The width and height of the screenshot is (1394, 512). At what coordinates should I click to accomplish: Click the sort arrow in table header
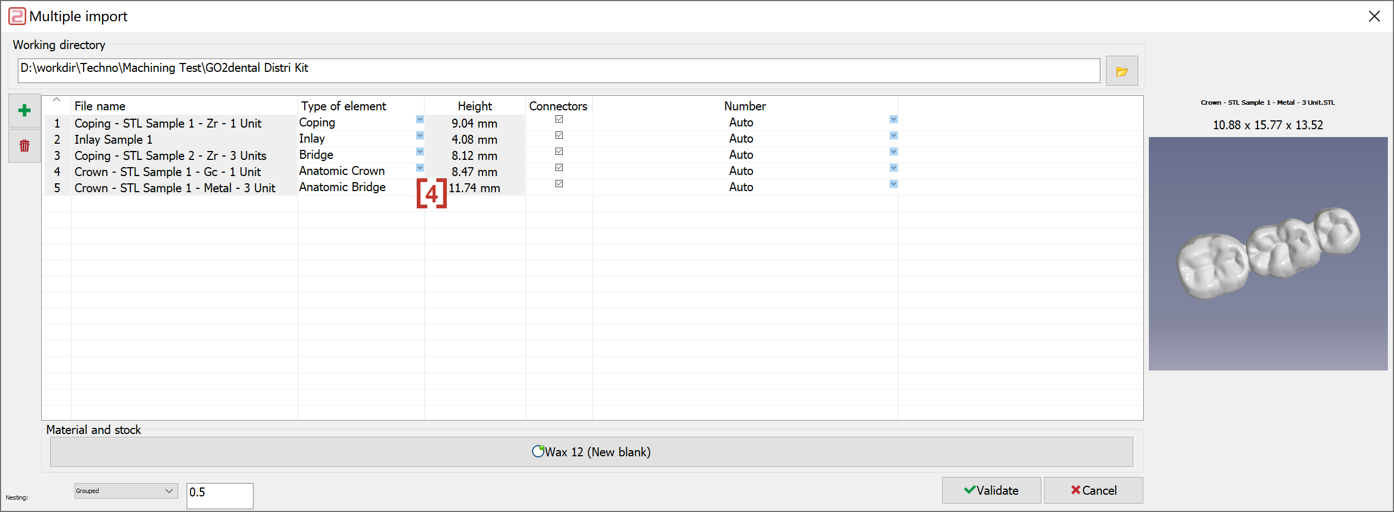point(56,100)
